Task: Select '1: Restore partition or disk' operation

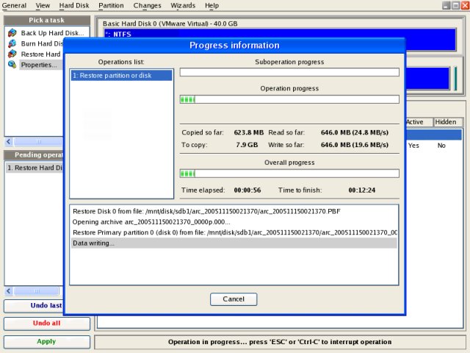Action: [121, 75]
